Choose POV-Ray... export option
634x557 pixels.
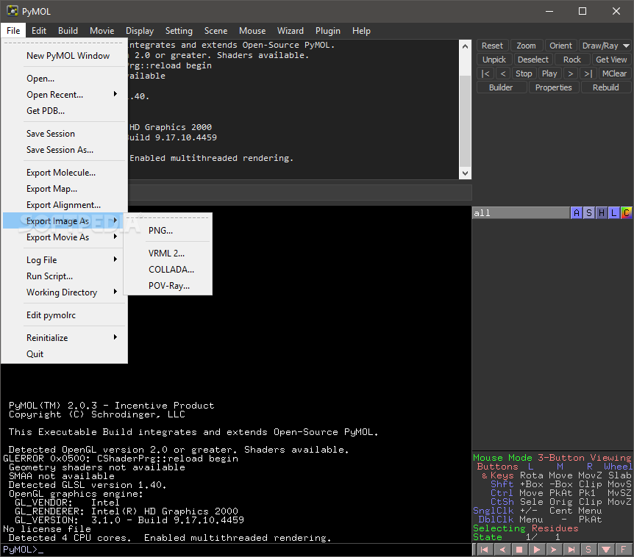(168, 286)
